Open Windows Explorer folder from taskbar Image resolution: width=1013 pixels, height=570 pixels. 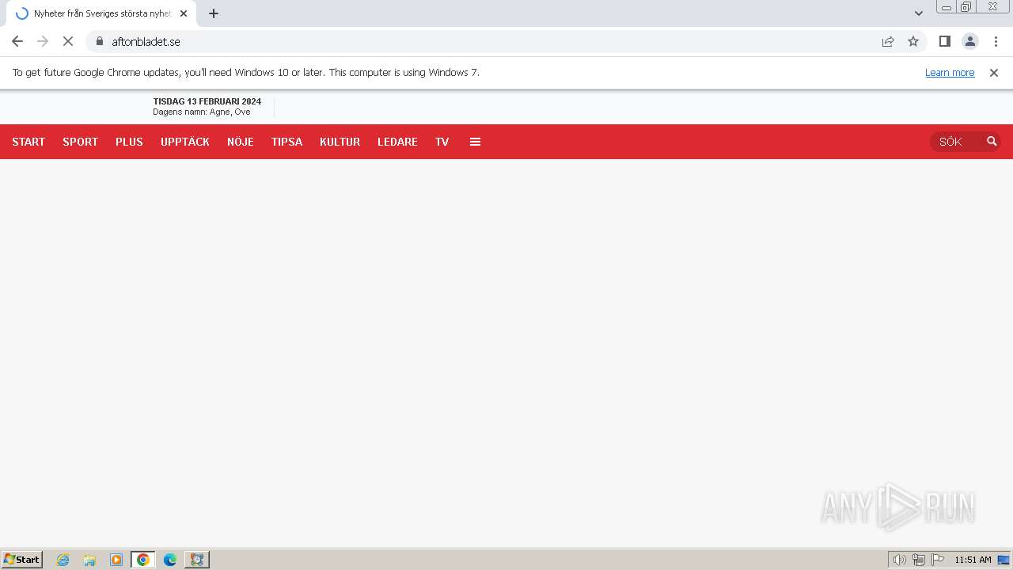point(89,560)
